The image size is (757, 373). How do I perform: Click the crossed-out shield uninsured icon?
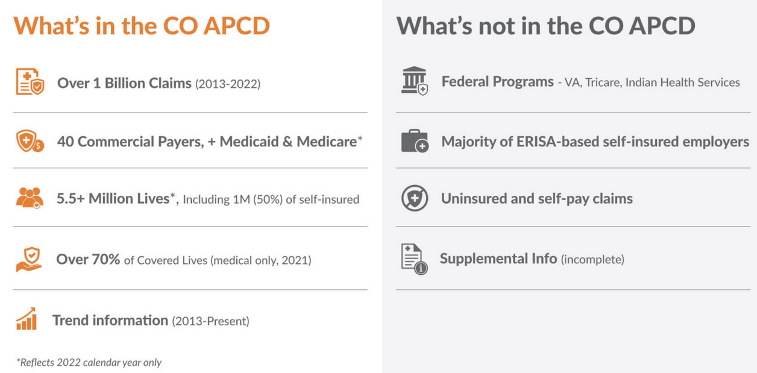415,198
